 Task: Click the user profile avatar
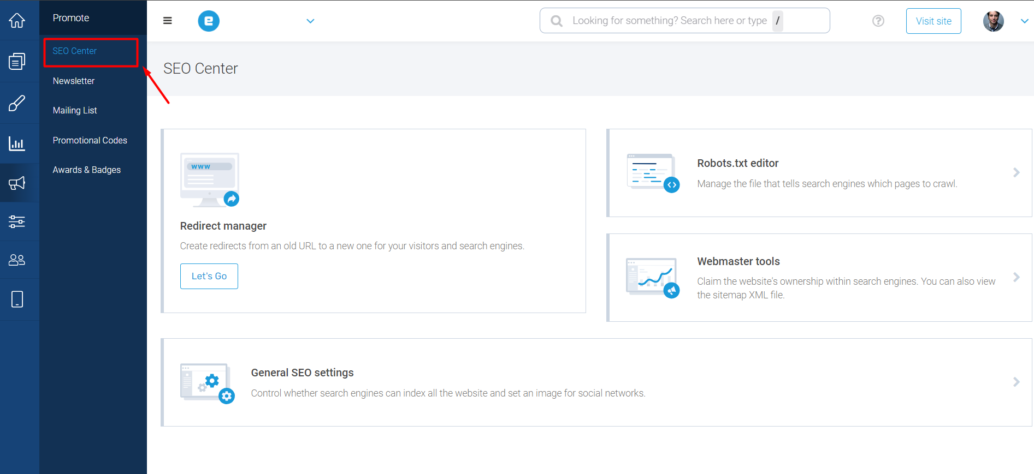point(994,21)
